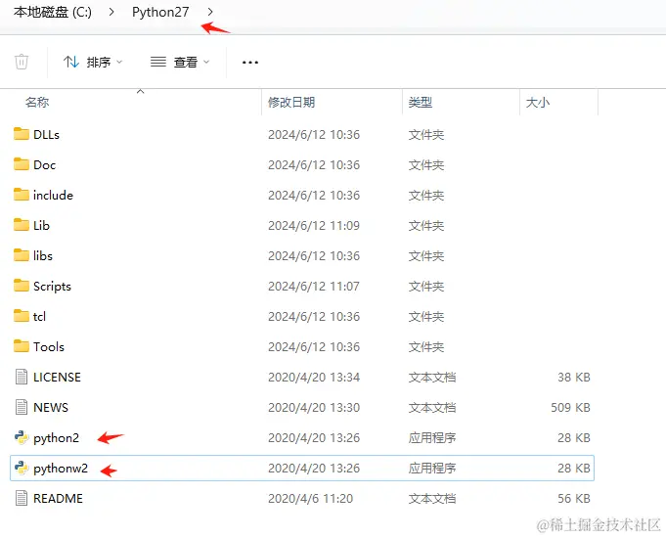
Task: Click the README text document icon
Action: point(22,498)
